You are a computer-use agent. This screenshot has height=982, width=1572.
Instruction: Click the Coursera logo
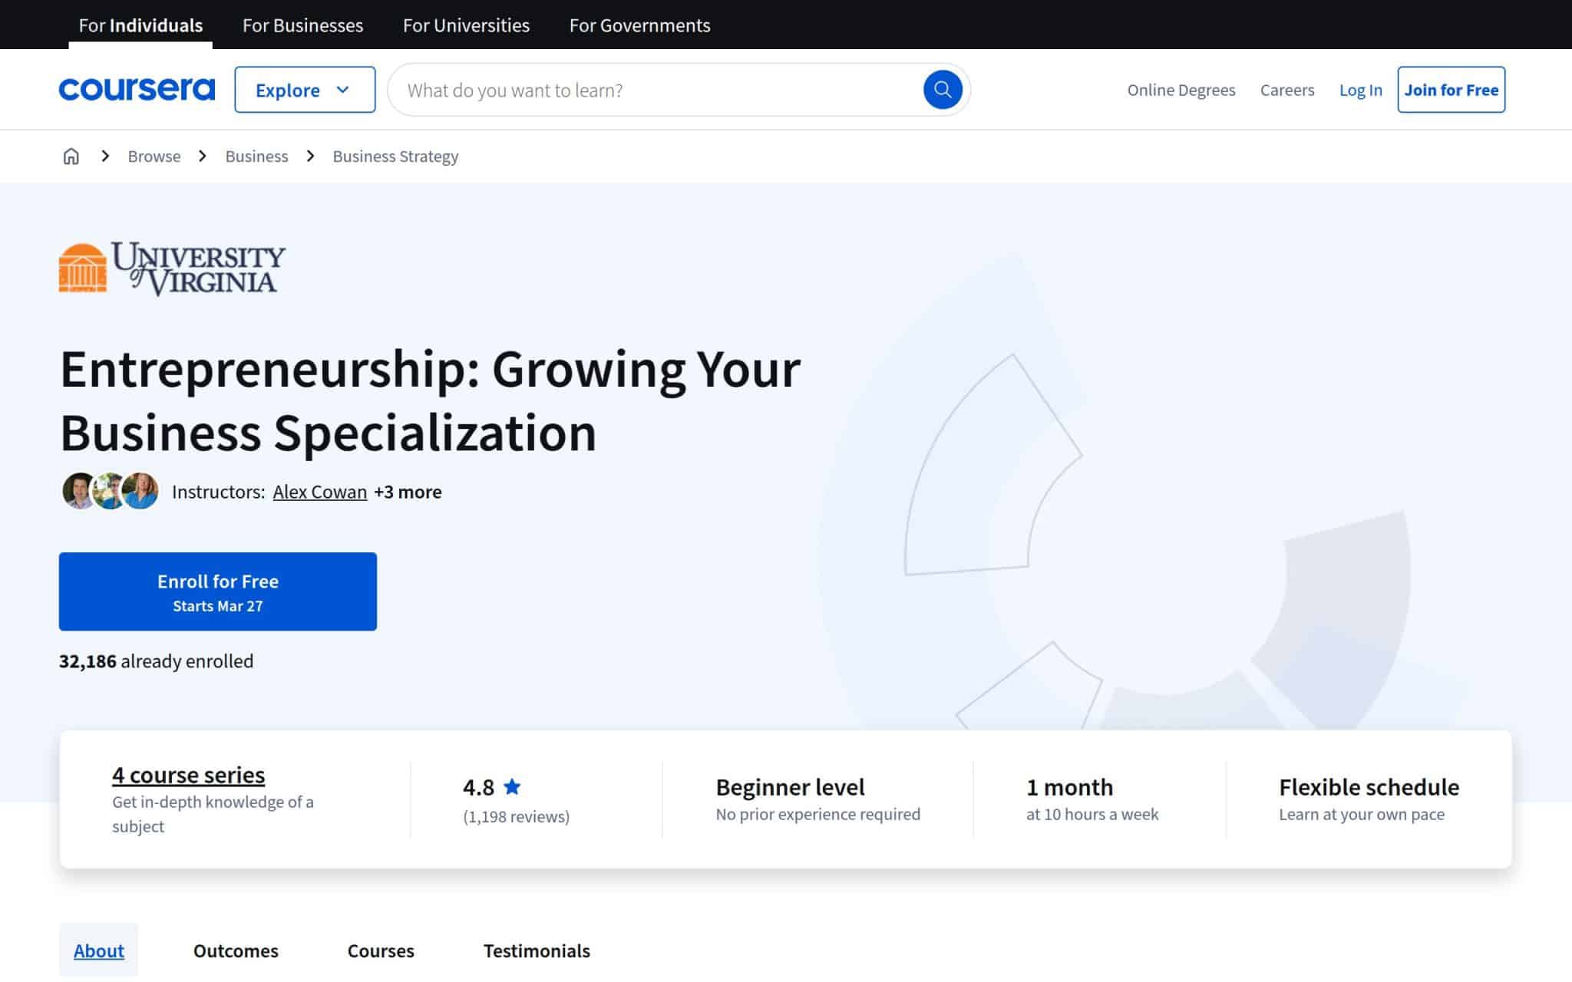point(137,90)
